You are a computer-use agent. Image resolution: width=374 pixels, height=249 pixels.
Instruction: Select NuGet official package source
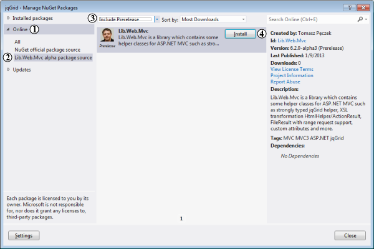click(47, 50)
